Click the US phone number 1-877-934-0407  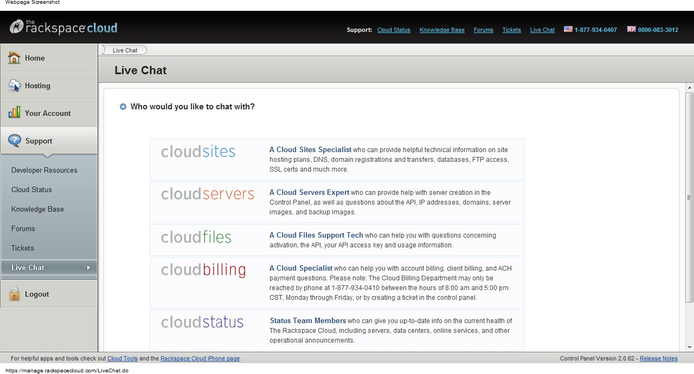click(596, 30)
